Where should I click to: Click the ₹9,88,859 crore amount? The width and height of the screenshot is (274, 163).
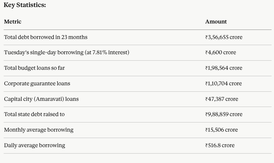pos(224,114)
